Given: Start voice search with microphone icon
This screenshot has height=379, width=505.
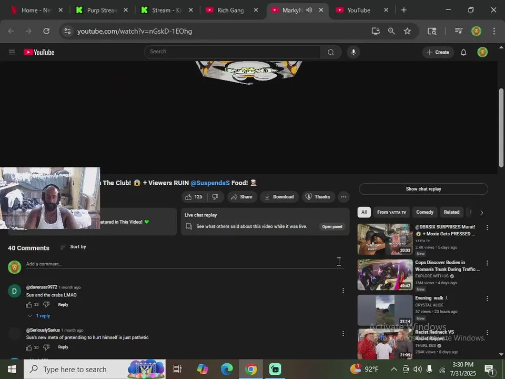Looking at the screenshot, I should [353, 52].
